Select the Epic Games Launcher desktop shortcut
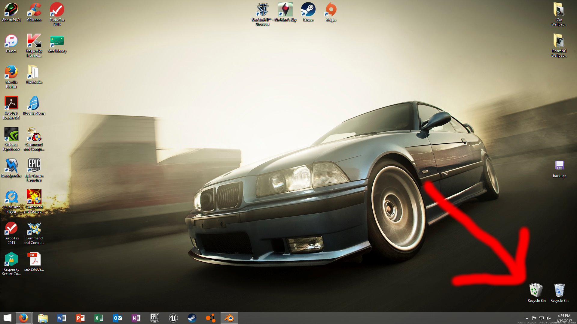 [34, 170]
